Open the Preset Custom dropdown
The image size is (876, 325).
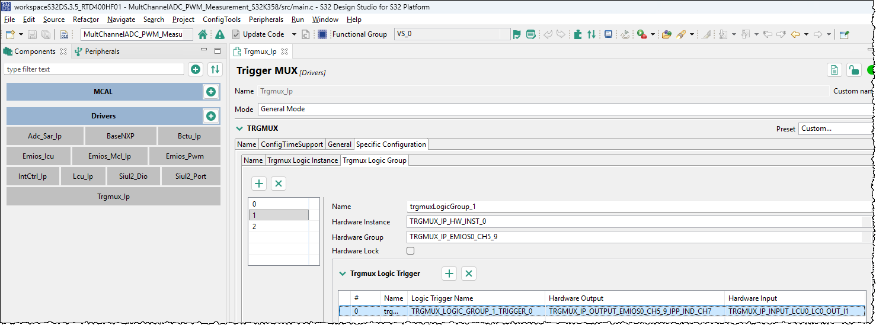click(836, 128)
